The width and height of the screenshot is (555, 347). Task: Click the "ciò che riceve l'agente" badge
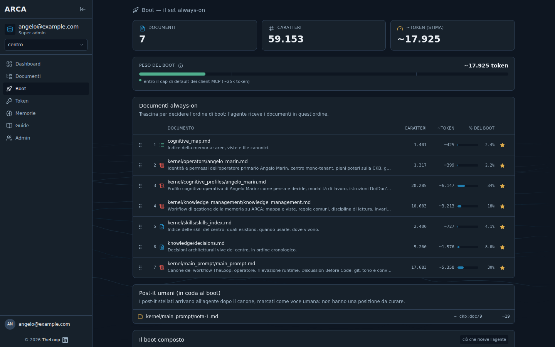[x=484, y=340]
